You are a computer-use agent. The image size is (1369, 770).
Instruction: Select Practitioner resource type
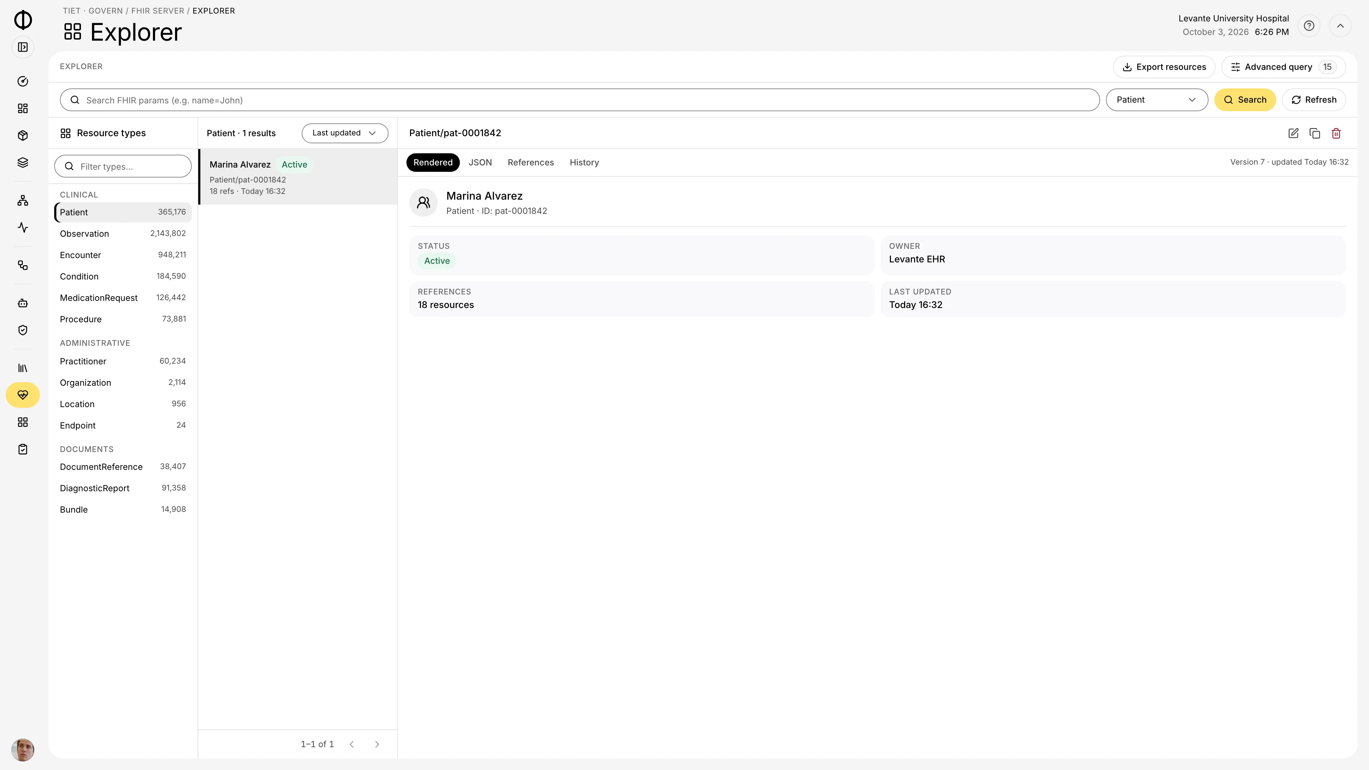[123, 361]
